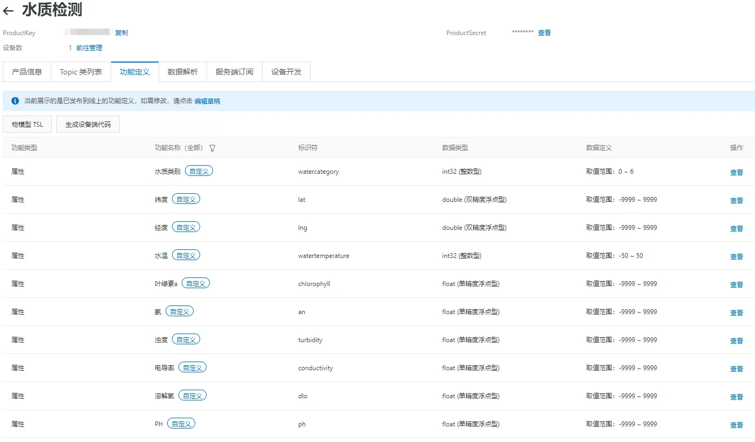Image resolution: width=755 pixels, height=442 pixels.
Task: Select the 功能定义 tab
Action: [135, 72]
